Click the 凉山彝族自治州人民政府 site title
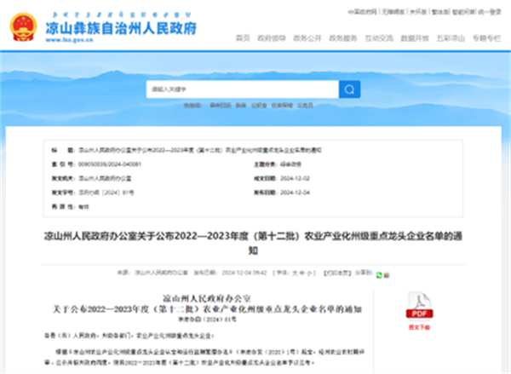Viewport: 511px width, 374px height. (x=119, y=28)
